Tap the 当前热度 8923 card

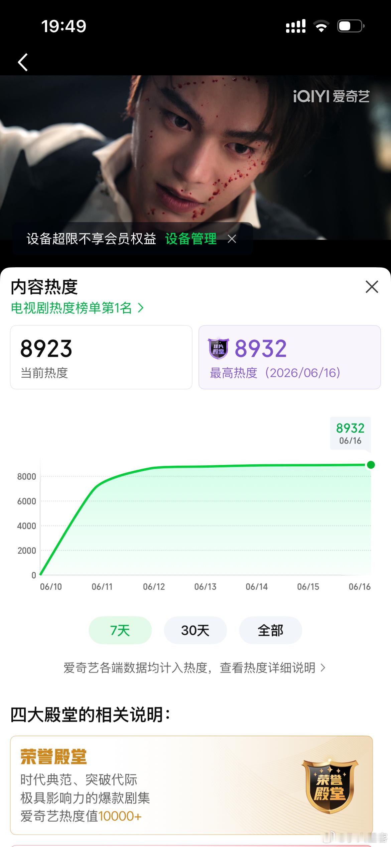pyautogui.click(x=101, y=357)
